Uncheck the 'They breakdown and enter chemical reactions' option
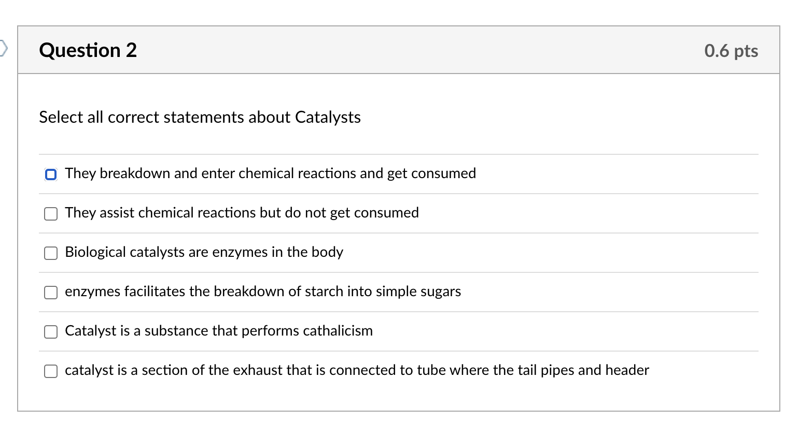The height and width of the screenshot is (436, 785). [50, 174]
